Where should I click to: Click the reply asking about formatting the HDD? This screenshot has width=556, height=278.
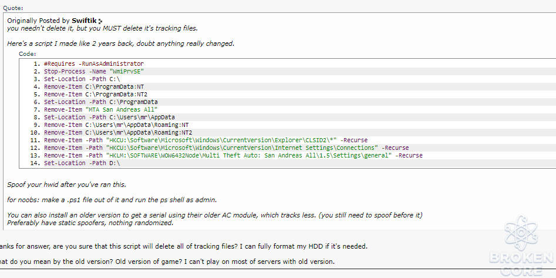pos(184,246)
